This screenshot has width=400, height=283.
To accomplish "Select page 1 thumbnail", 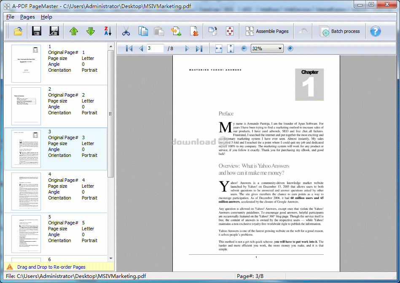I will pos(26,64).
